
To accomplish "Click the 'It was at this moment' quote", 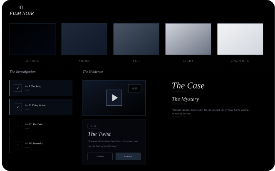I will (113, 144).
